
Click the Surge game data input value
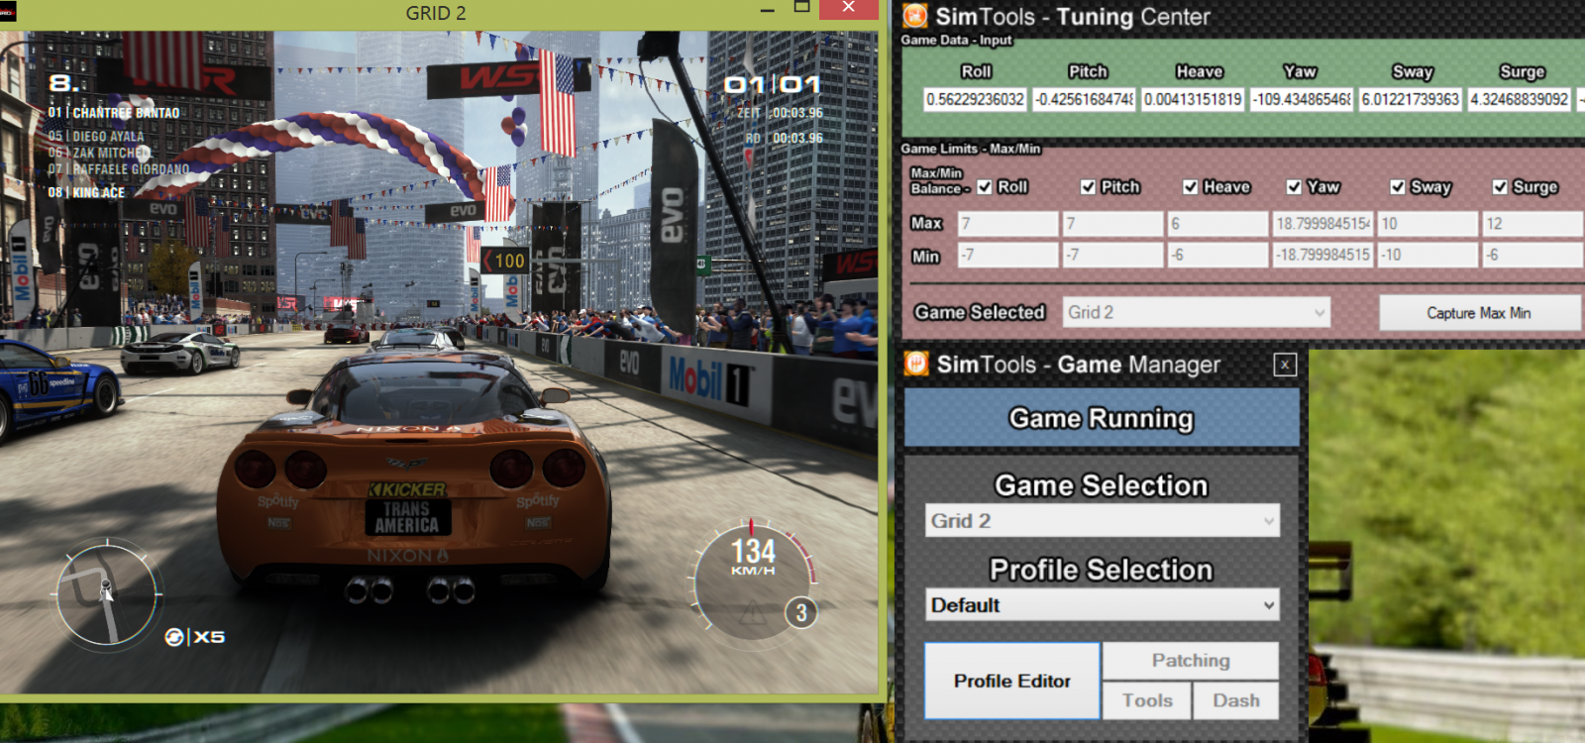click(1520, 100)
